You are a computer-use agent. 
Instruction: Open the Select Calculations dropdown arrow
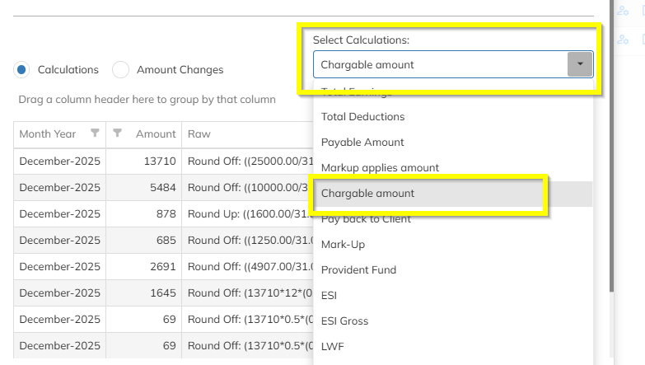pyautogui.click(x=580, y=64)
